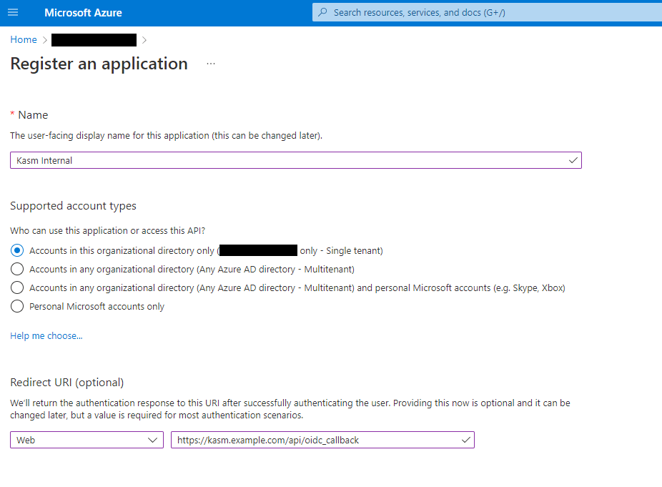
Task: Click the checkmark in the Name field
Action: click(x=573, y=161)
